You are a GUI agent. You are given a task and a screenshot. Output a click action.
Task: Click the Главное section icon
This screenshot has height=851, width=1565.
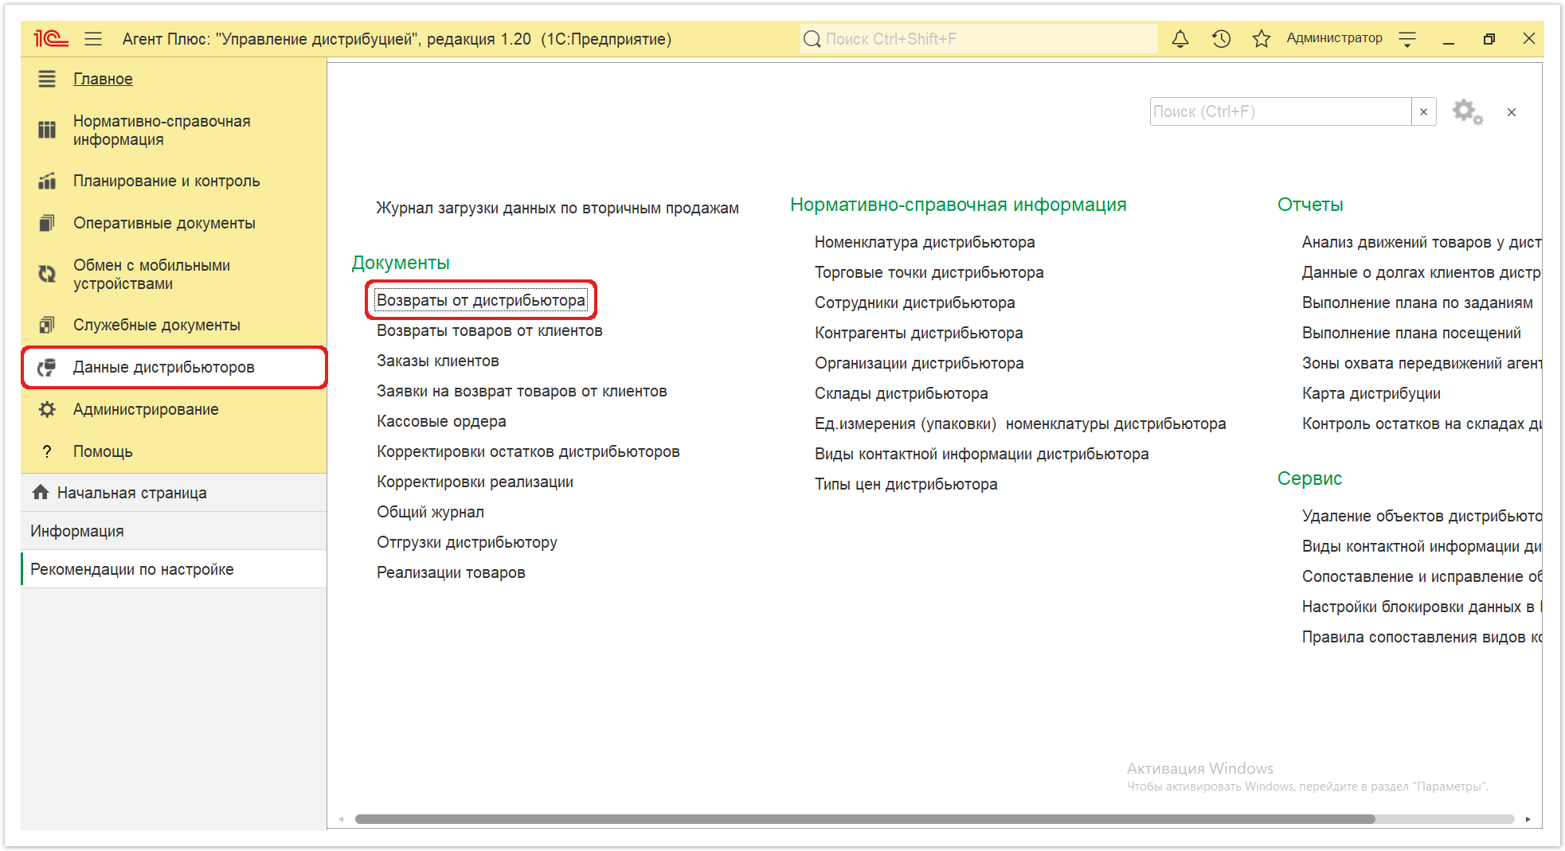(47, 79)
